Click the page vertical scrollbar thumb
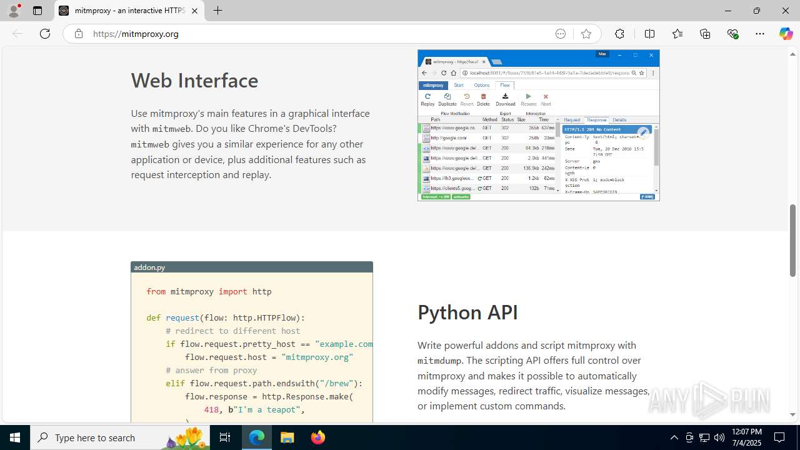This screenshot has height=450, width=800. pyautogui.click(x=792, y=241)
